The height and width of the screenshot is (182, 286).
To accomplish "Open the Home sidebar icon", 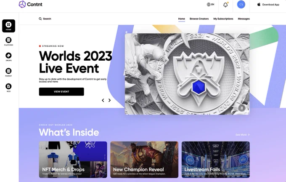I will tap(8, 26).
